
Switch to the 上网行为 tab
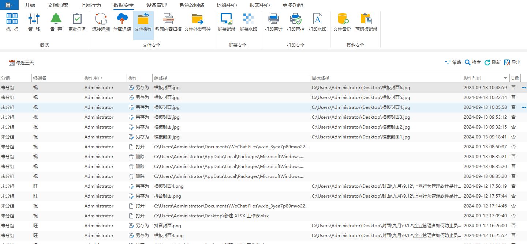(91, 5)
